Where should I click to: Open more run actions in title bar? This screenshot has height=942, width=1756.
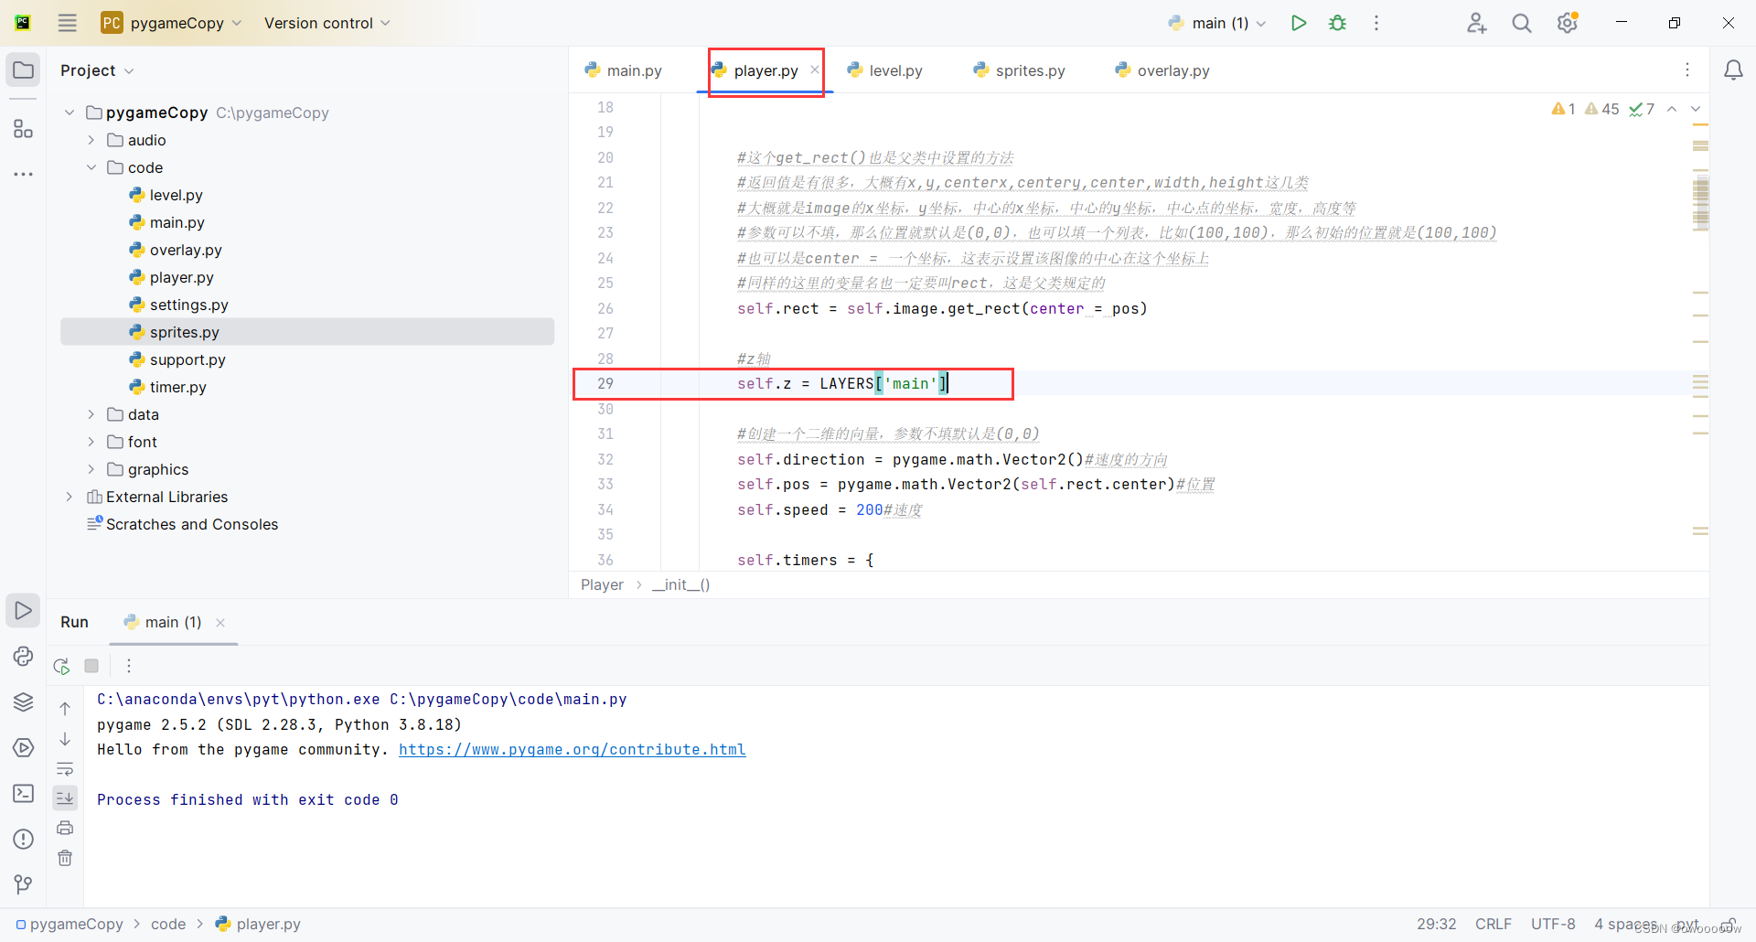[x=1376, y=23]
